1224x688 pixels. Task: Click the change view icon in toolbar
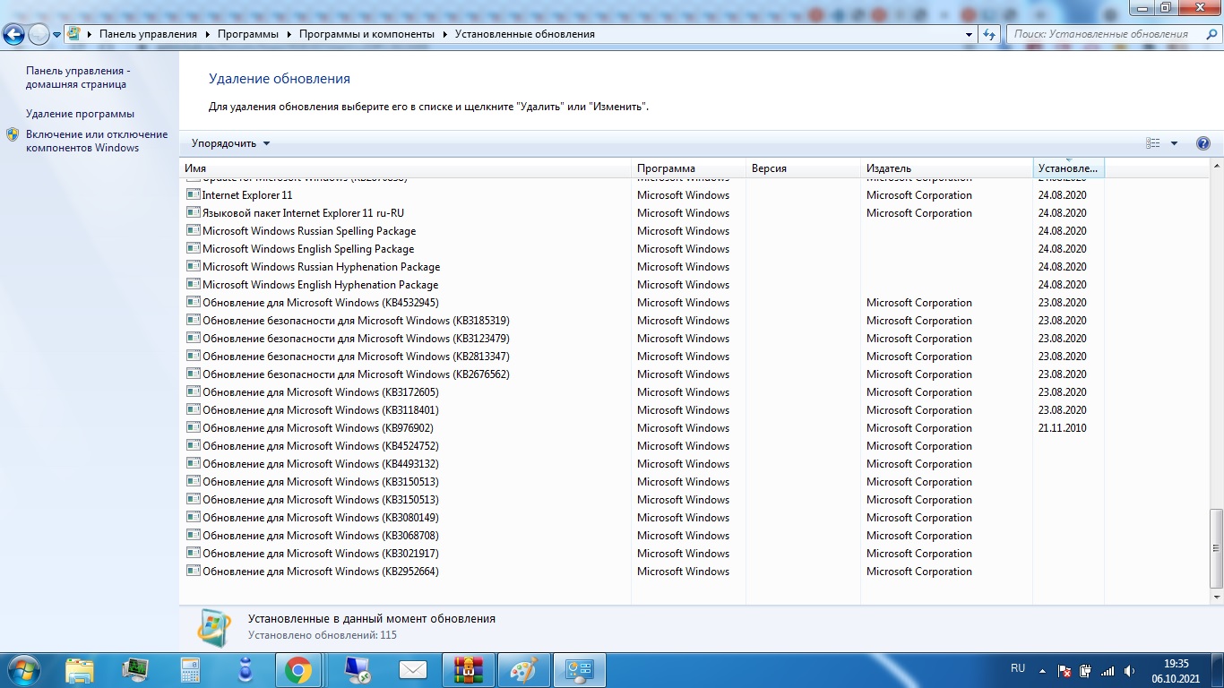(x=1153, y=143)
